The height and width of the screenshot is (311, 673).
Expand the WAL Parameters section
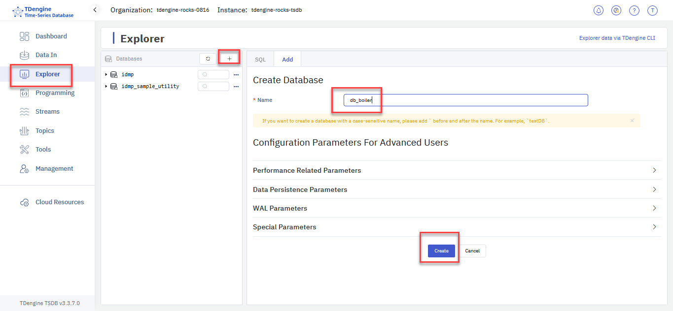pyautogui.click(x=457, y=208)
